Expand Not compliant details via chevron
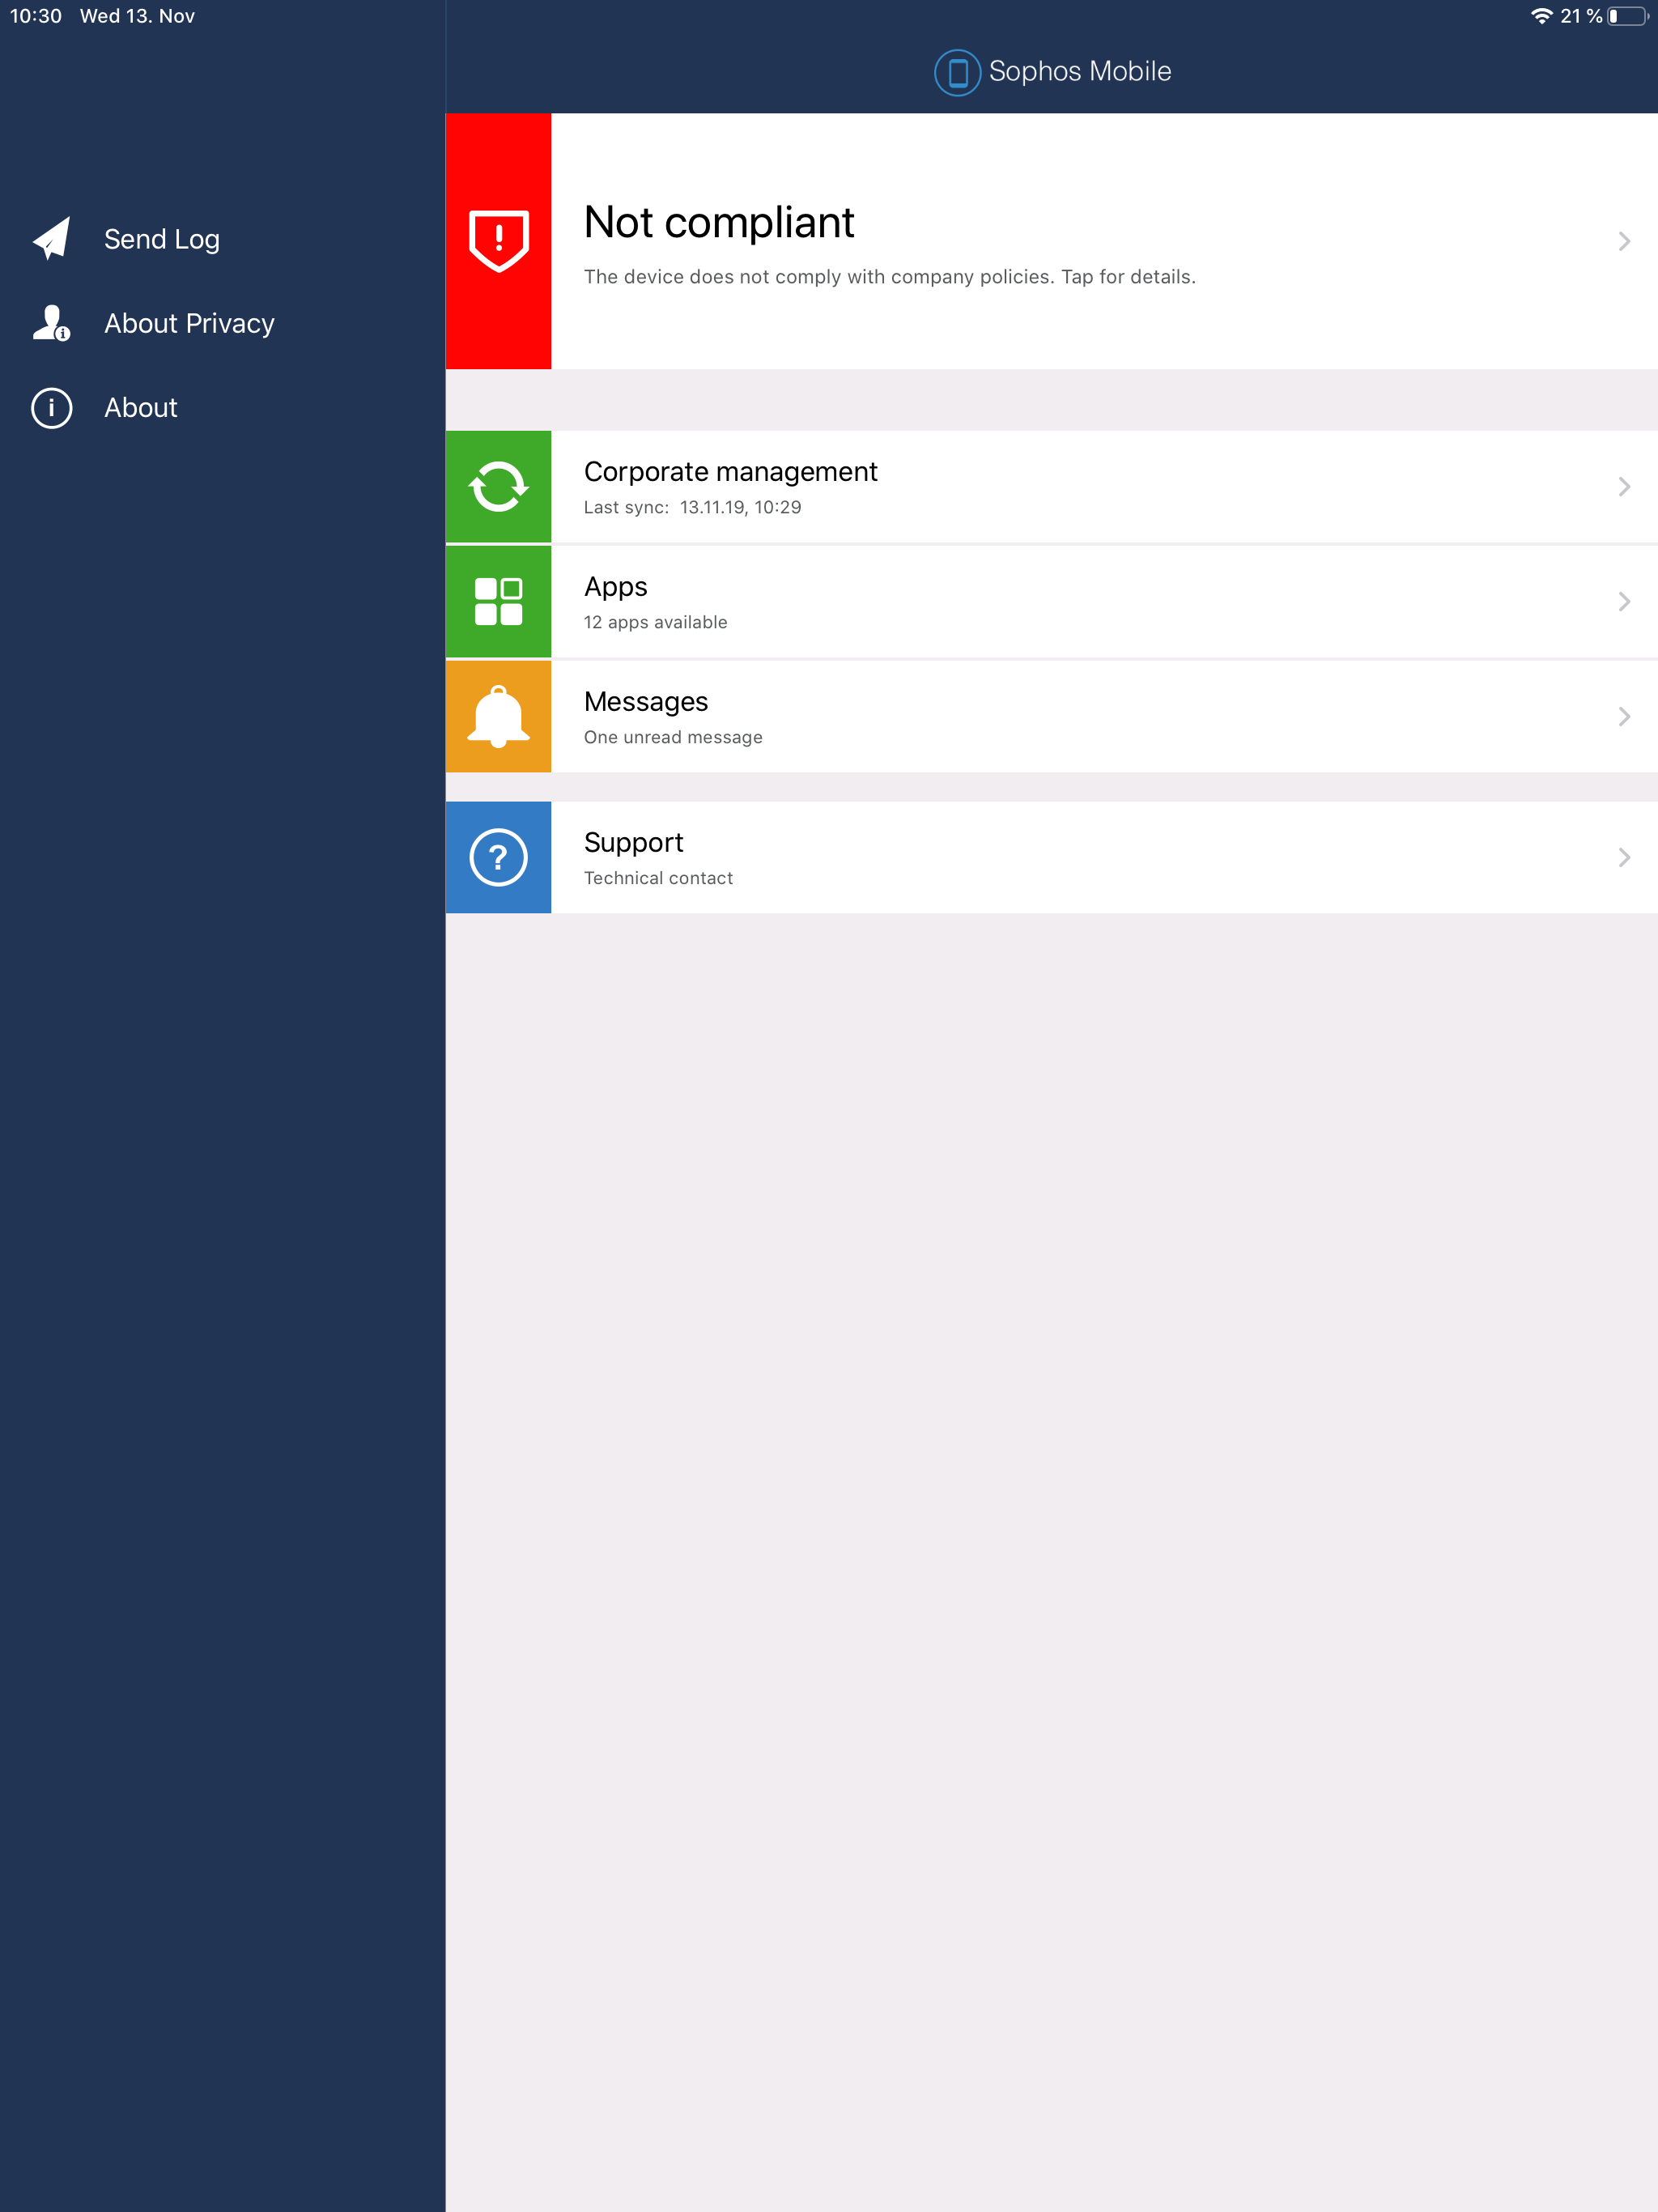1658x2212 pixels. (1623, 241)
